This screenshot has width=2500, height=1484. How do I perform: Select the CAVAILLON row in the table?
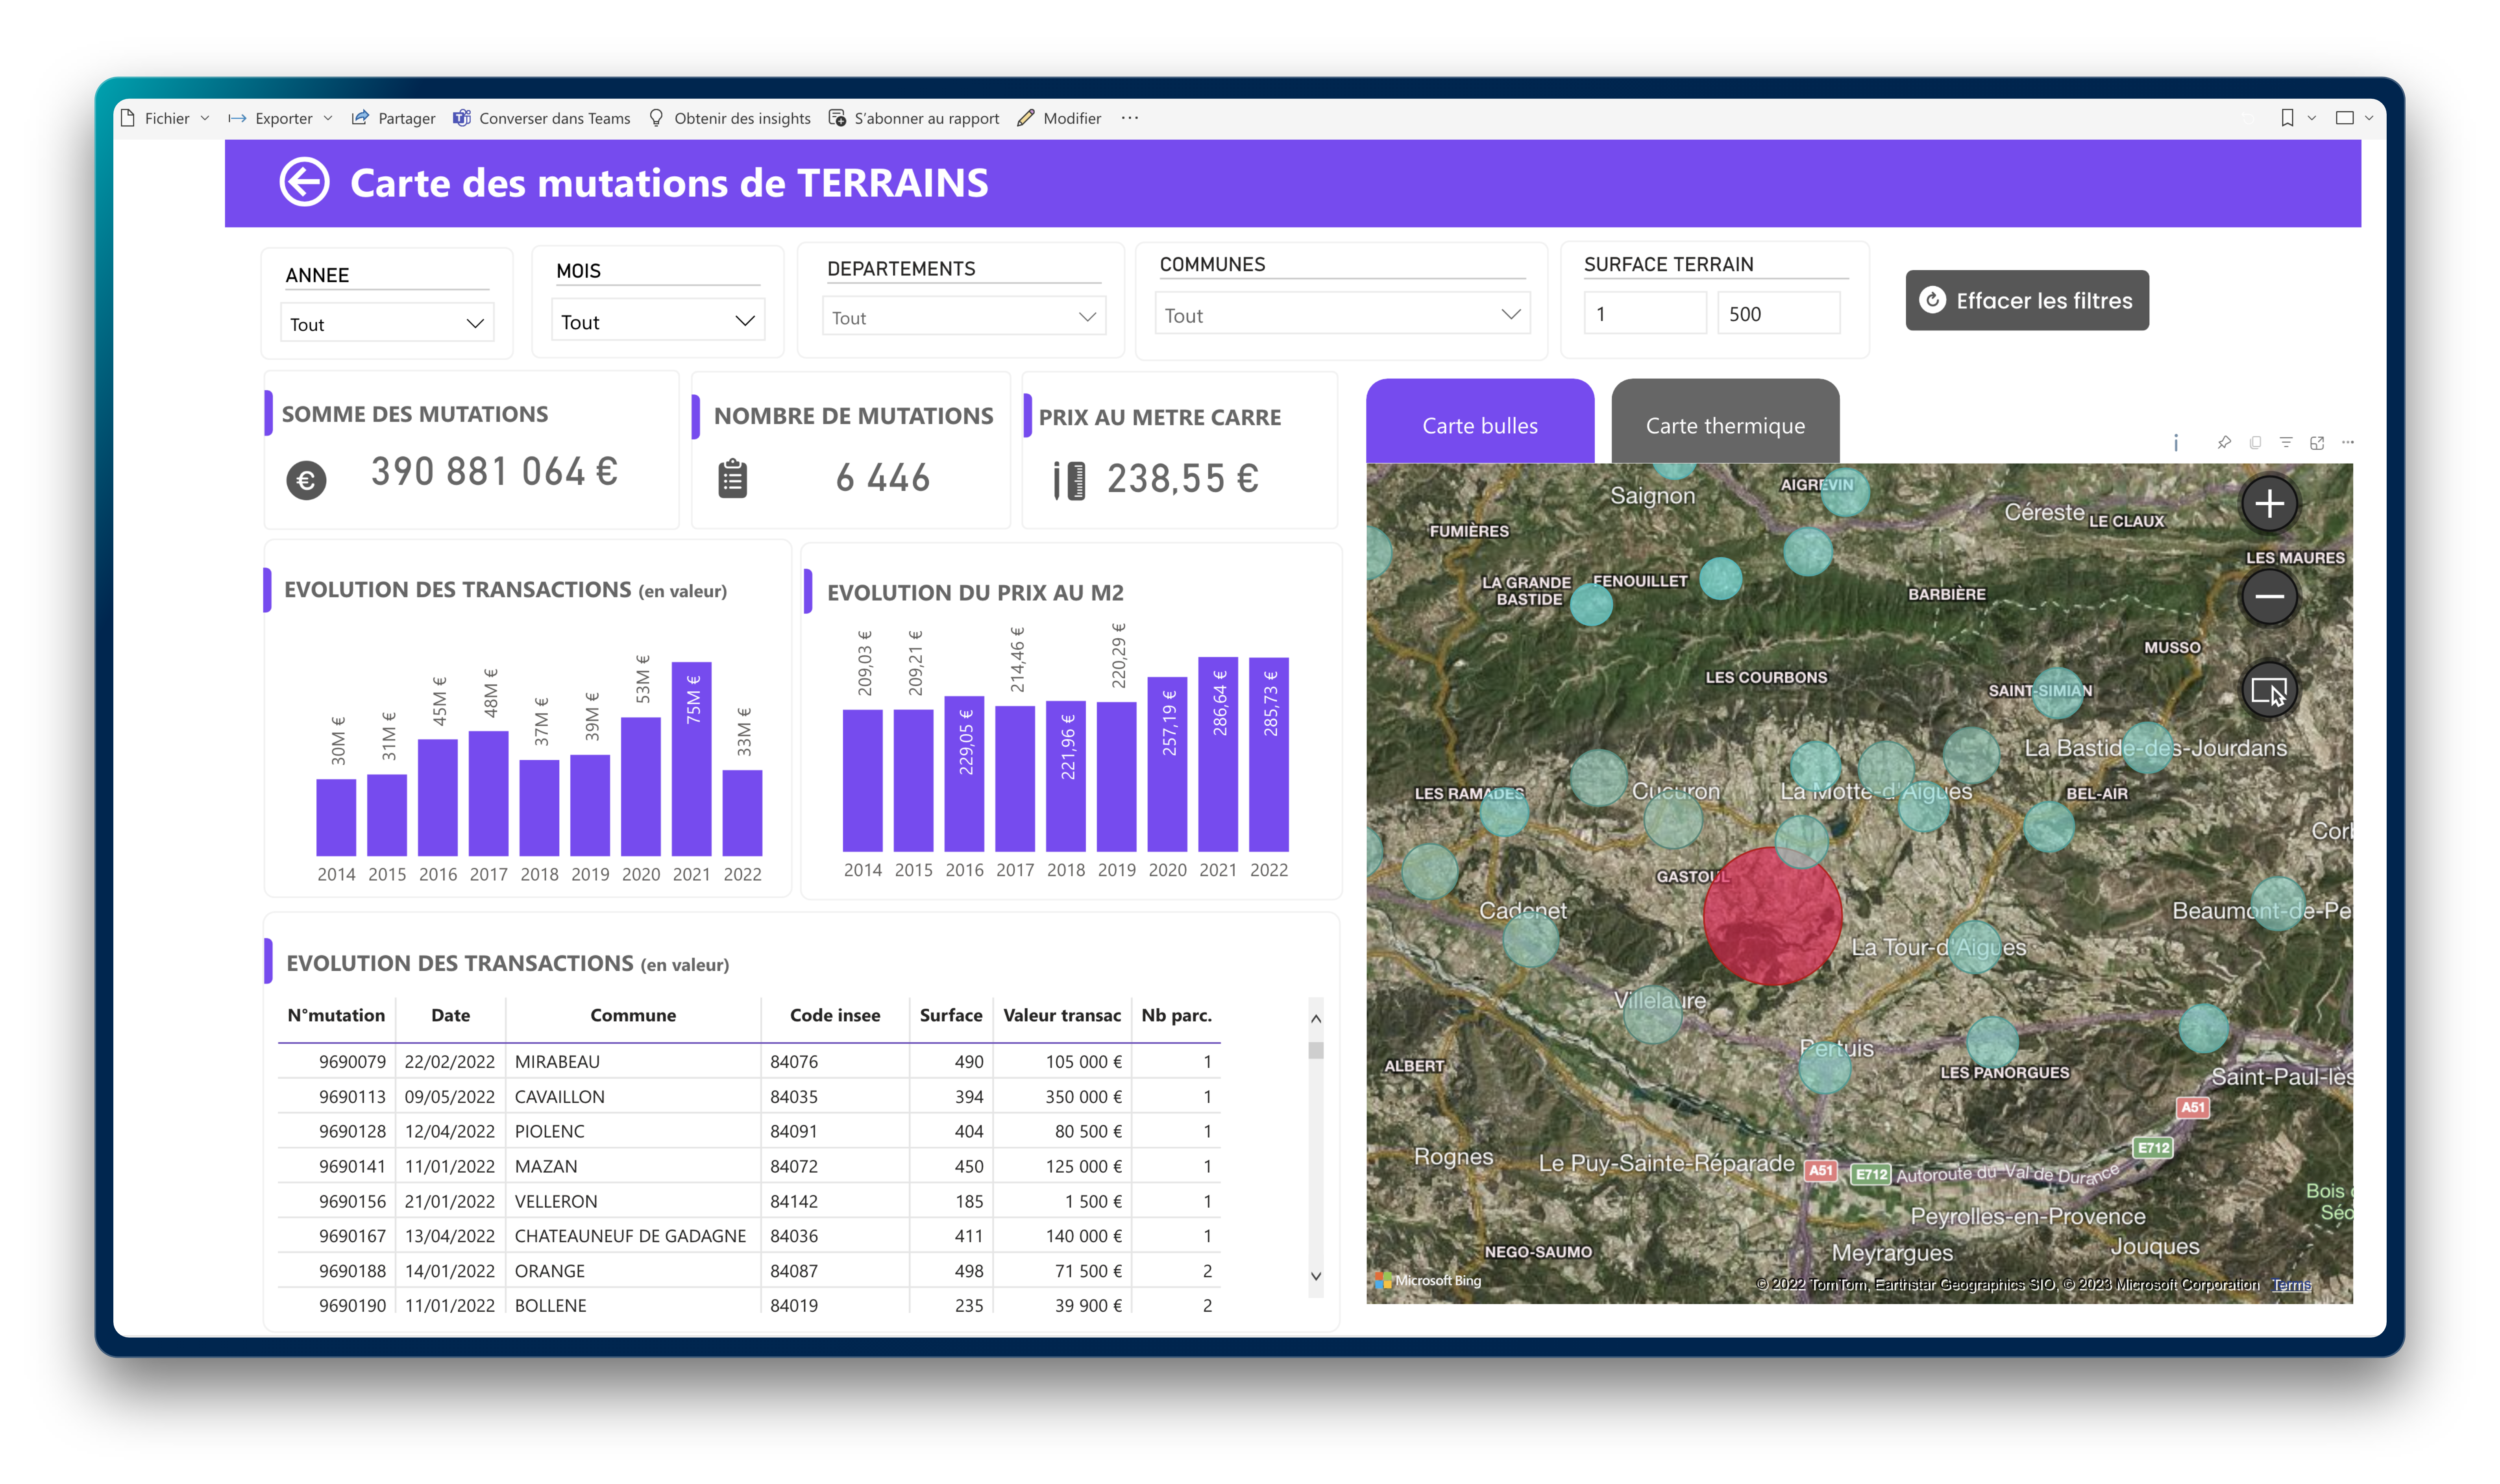[749, 1097]
